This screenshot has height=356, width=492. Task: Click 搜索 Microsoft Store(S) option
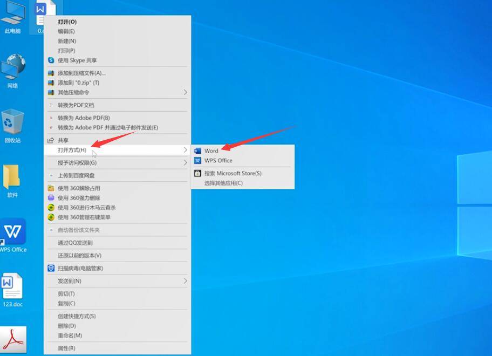233,174
